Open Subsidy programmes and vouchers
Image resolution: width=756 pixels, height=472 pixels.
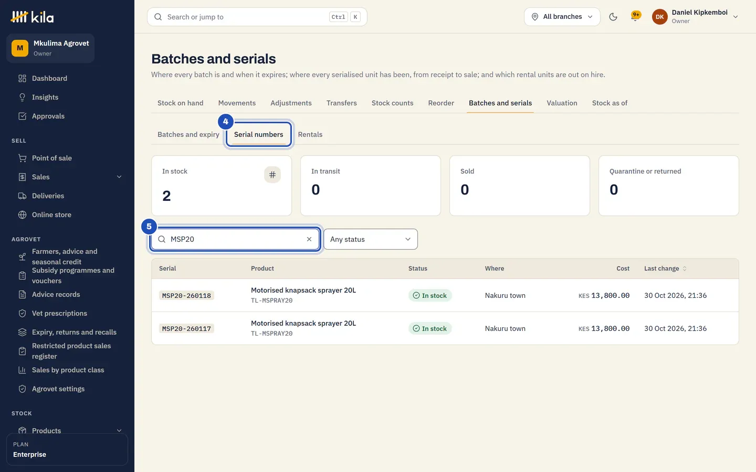coord(67,275)
